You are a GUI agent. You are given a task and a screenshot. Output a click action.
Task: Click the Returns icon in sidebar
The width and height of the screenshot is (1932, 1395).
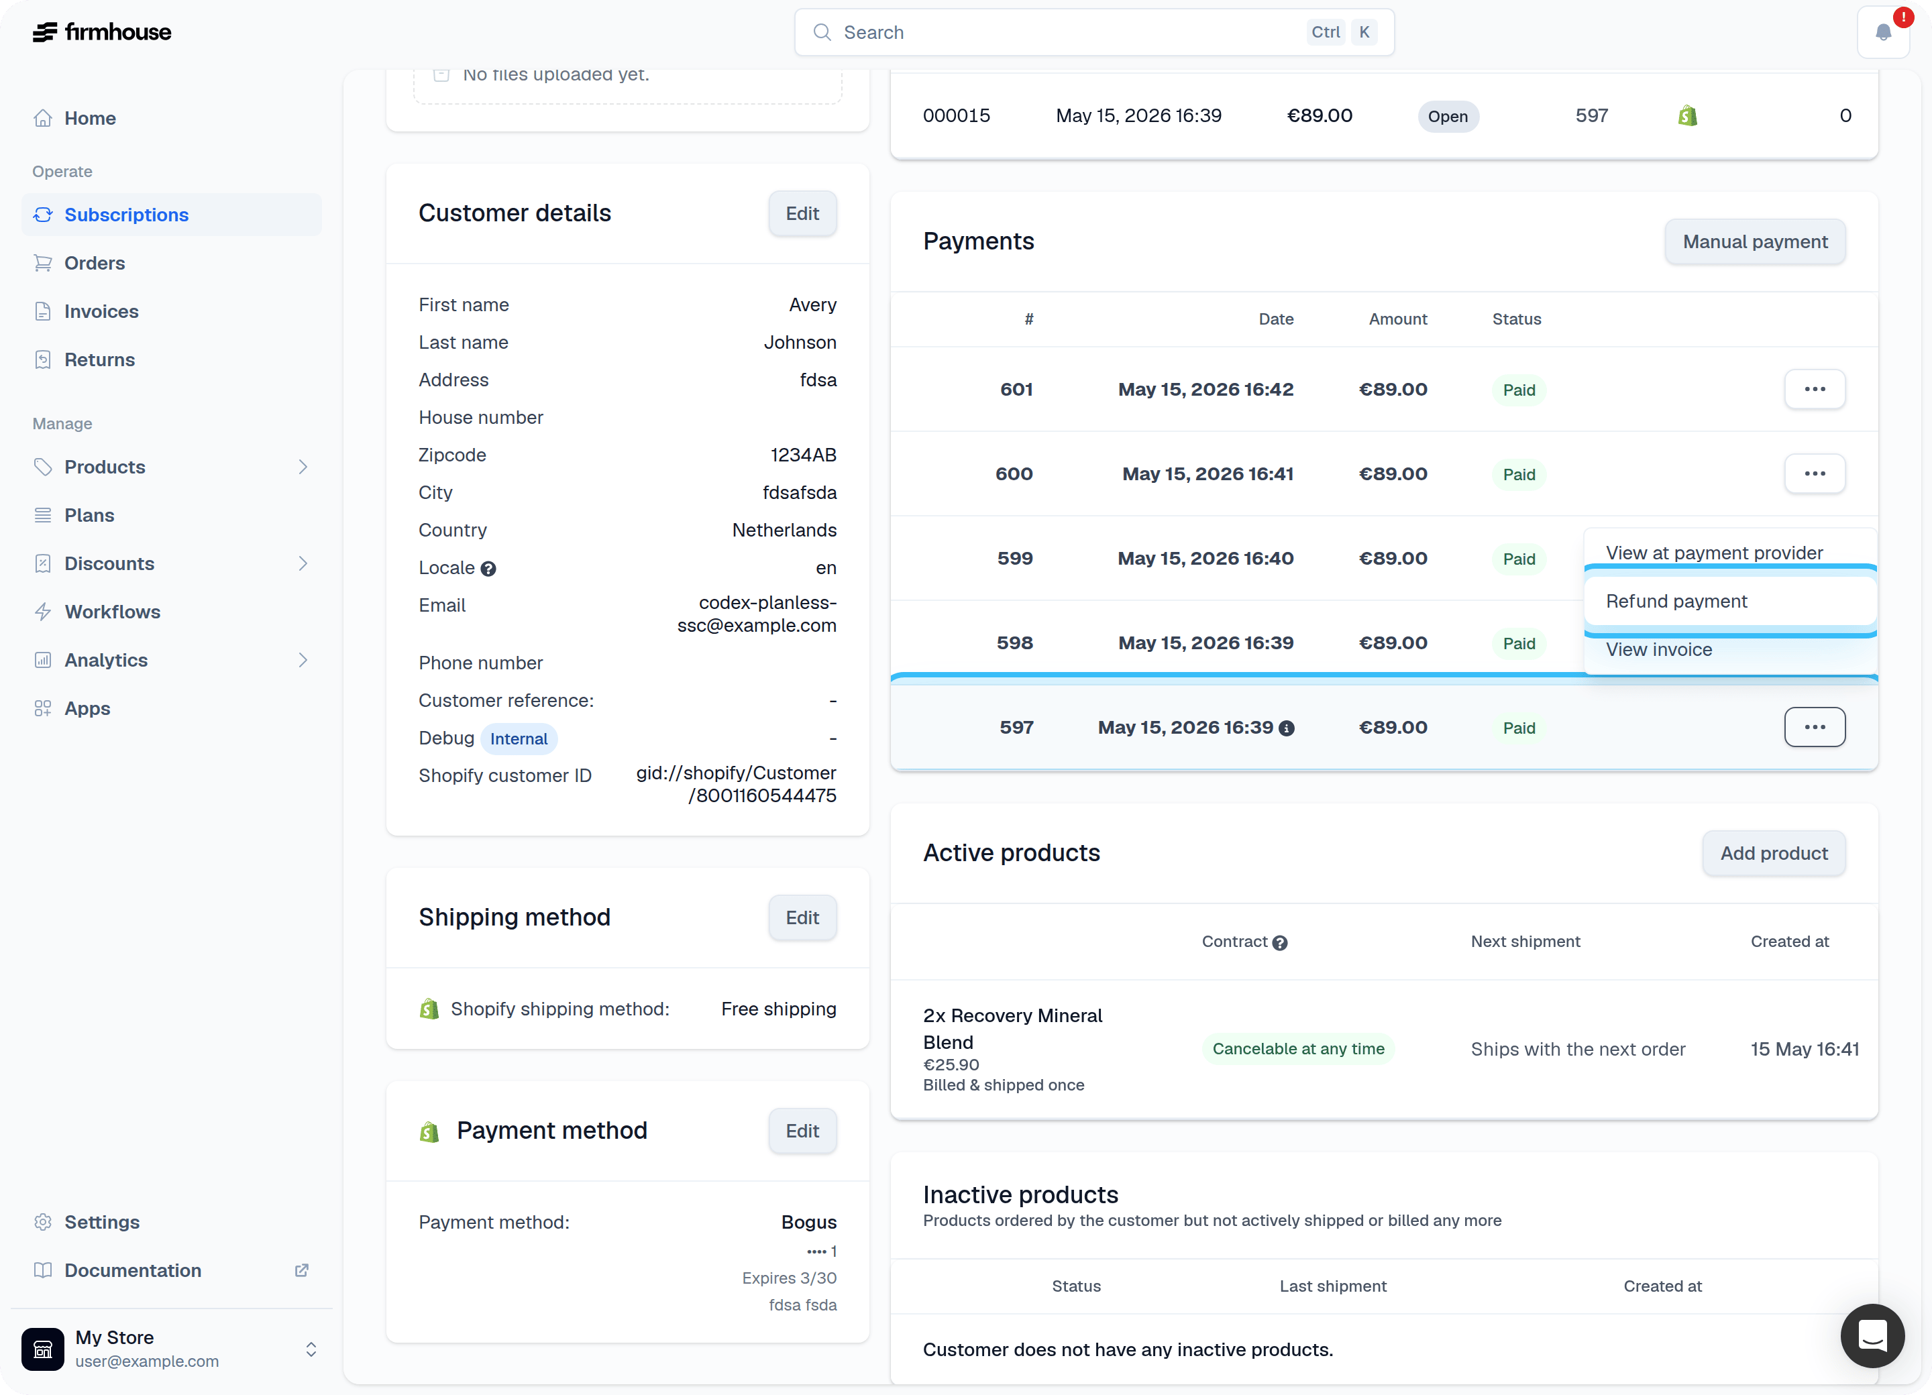pos(42,359)
